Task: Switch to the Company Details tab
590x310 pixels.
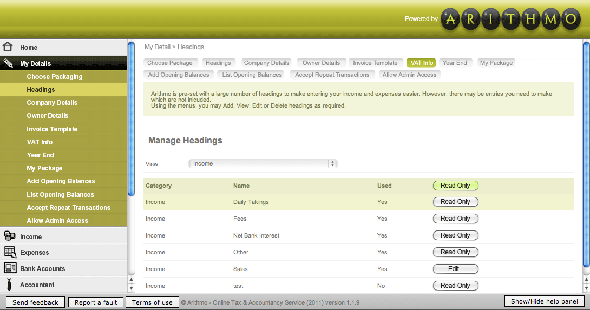Action: coord(266,63)
